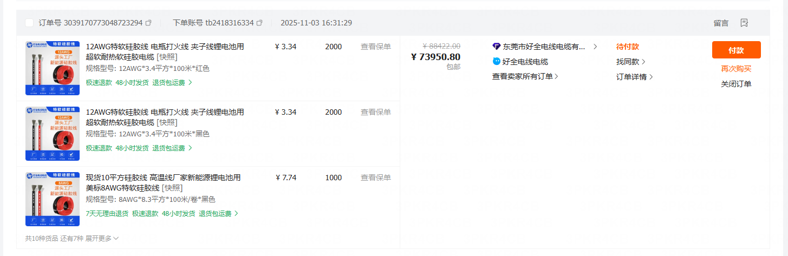Open 订单详情 order details
Screen dimensions: 788x256
634,77
